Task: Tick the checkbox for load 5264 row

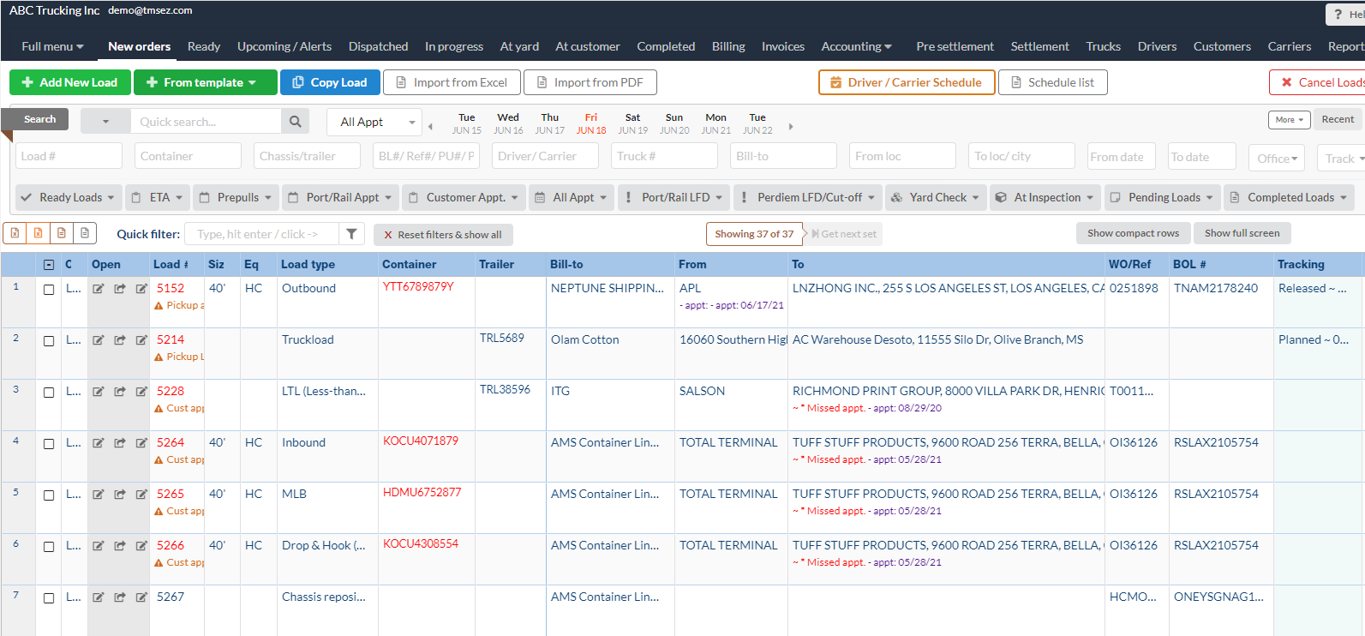Action: coord(49,444)
